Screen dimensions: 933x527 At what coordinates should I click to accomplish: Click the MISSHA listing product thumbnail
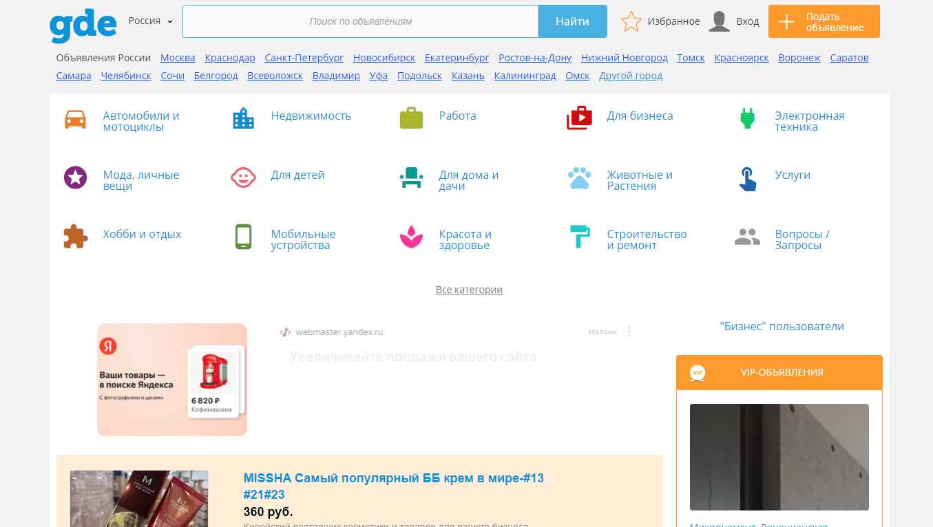(139, 499)
